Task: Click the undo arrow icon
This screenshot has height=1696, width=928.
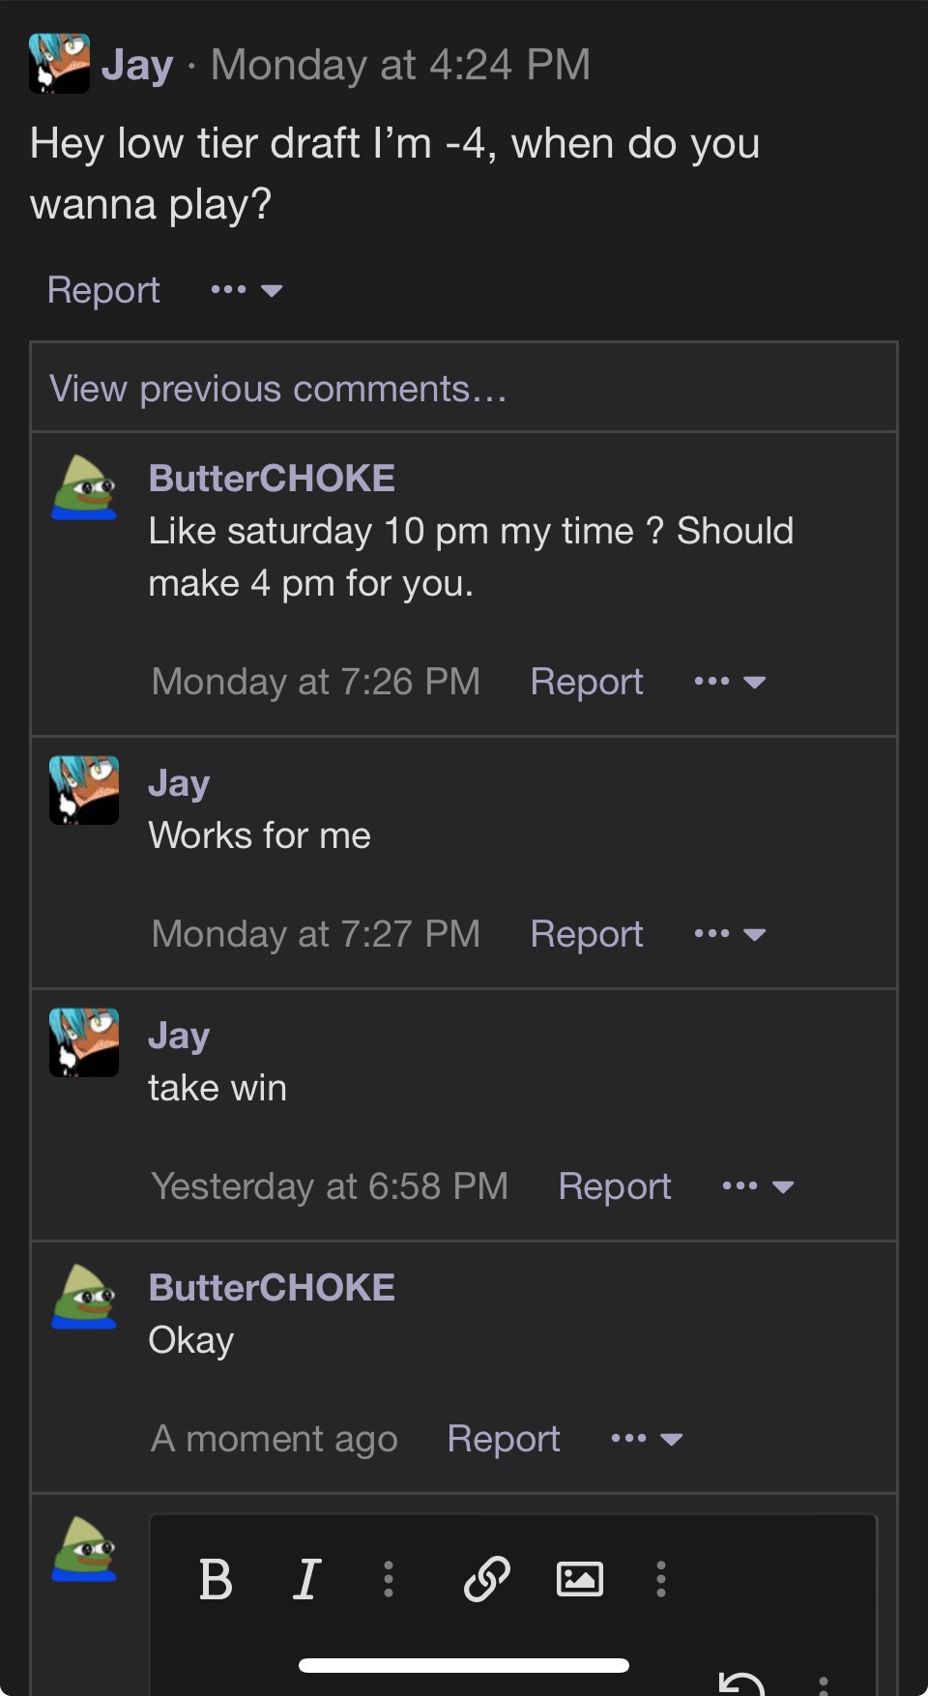Action: (742, 1684)
